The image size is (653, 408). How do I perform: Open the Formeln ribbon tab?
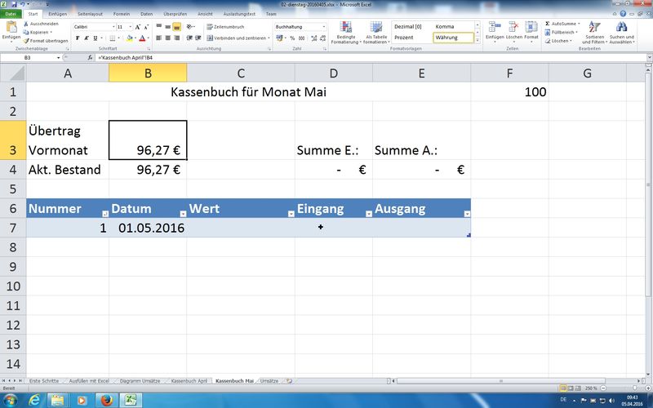click(x=122, y=14)
